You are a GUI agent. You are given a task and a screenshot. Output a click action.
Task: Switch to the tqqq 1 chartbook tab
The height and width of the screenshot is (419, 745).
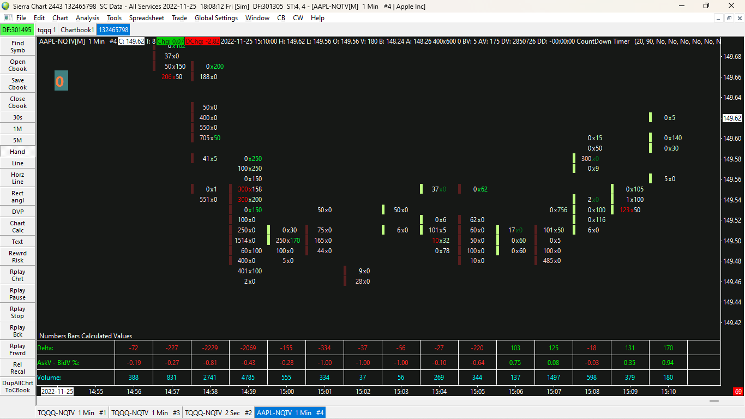46,30
